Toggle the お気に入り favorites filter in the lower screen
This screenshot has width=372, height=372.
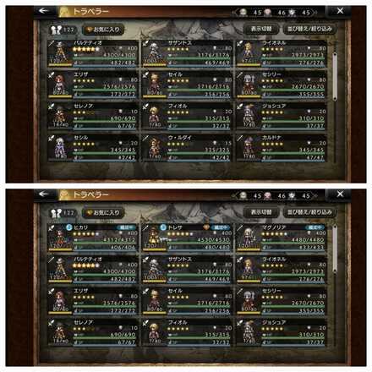tap(103, 212)
